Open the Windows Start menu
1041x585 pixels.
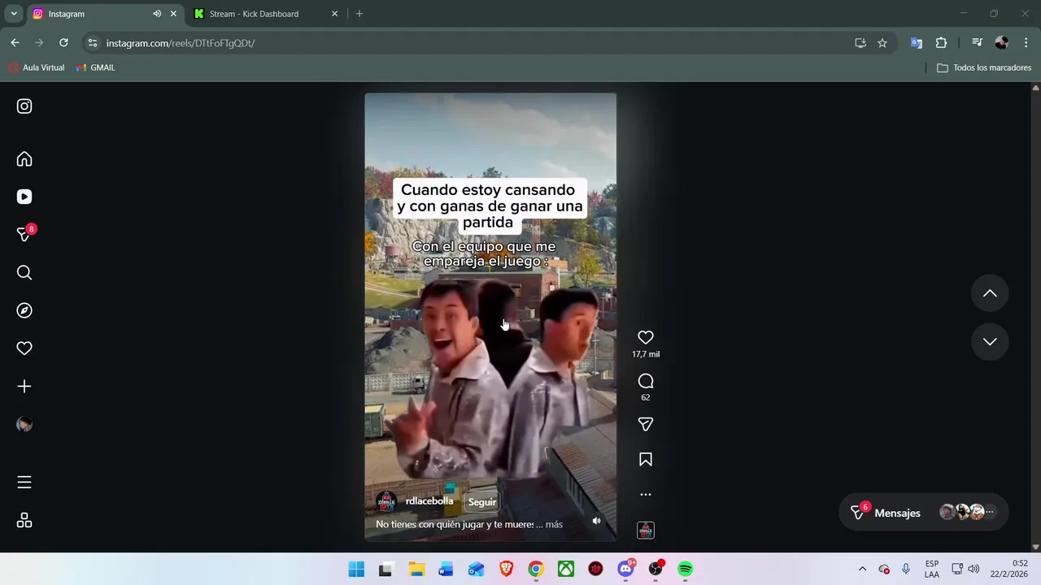[x=356, y=569]
